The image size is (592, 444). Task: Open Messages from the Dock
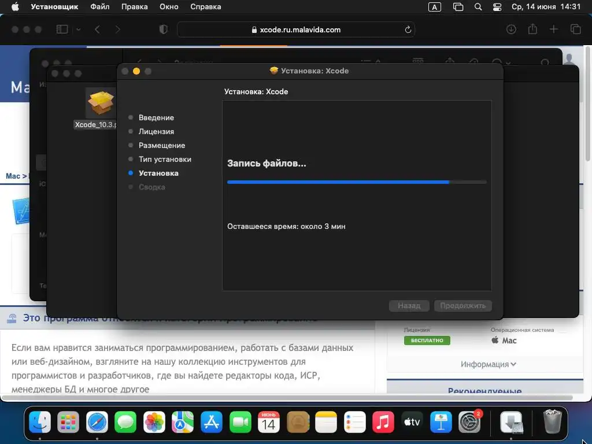click(x=125, y=421)
